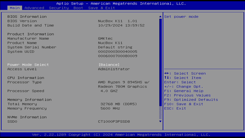
Task: Click the 5600 MHz frequency value
Action: tap(110, 109)
